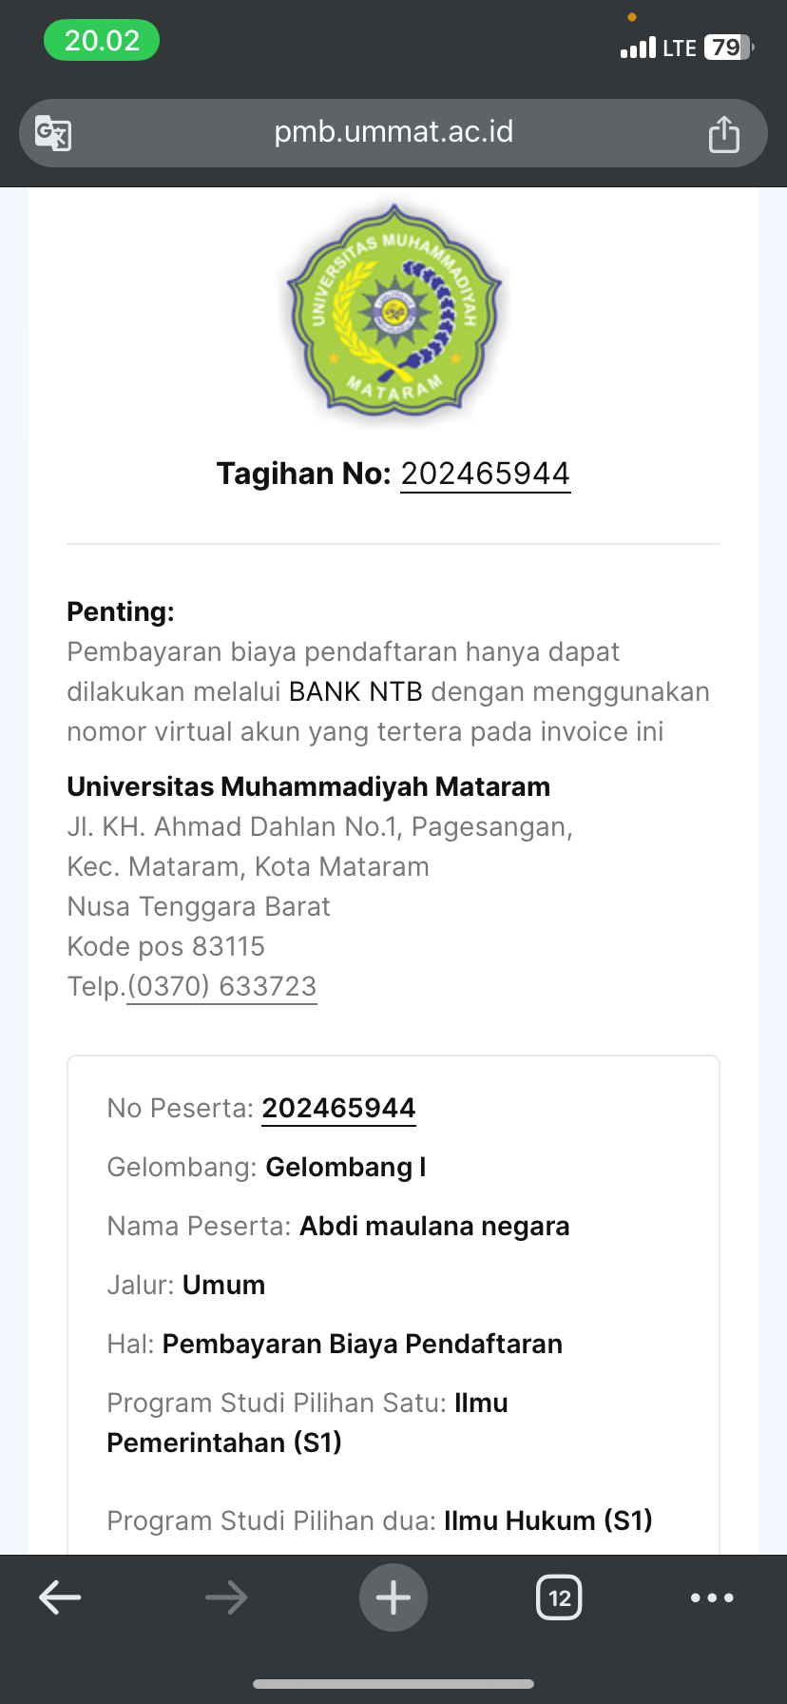Tap the Tagihan No 202465944 link
Viewport: 787px width, 1704px height.
coord(485,474)
